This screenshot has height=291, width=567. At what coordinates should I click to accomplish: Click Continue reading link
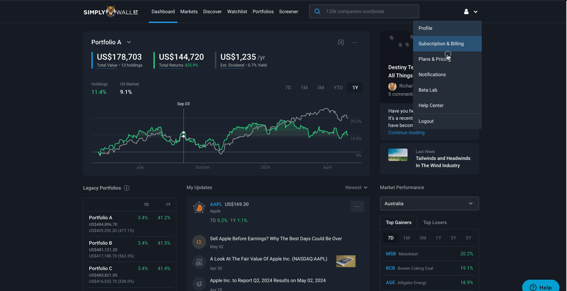(407, 132)
